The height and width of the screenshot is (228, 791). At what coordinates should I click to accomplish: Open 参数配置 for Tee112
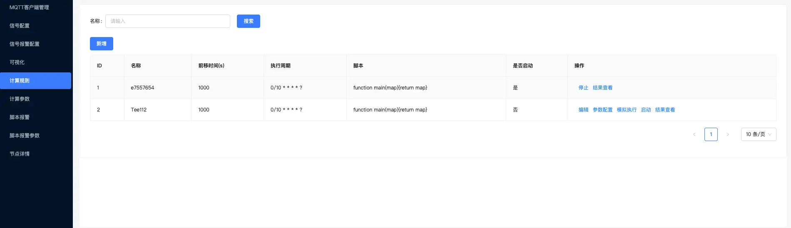click(x=602, y=110)
